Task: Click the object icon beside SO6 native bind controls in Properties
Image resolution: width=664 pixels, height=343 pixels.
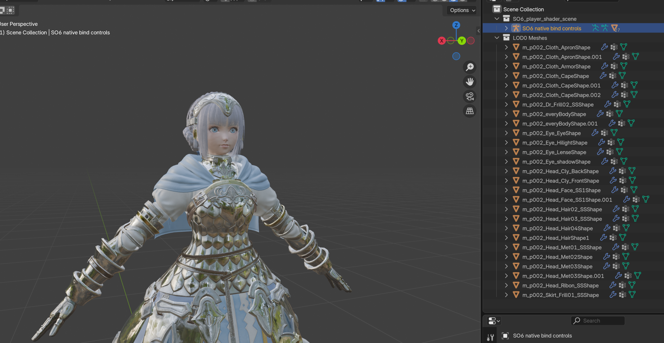Action: coord(505,336)
